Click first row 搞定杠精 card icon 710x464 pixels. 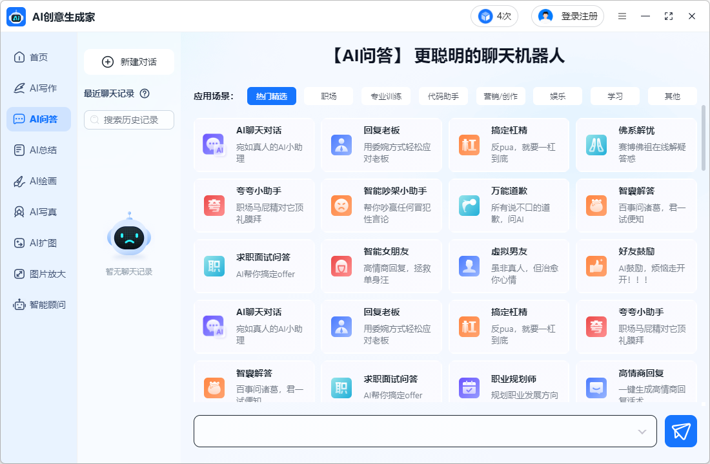click(x=469, y=145)
